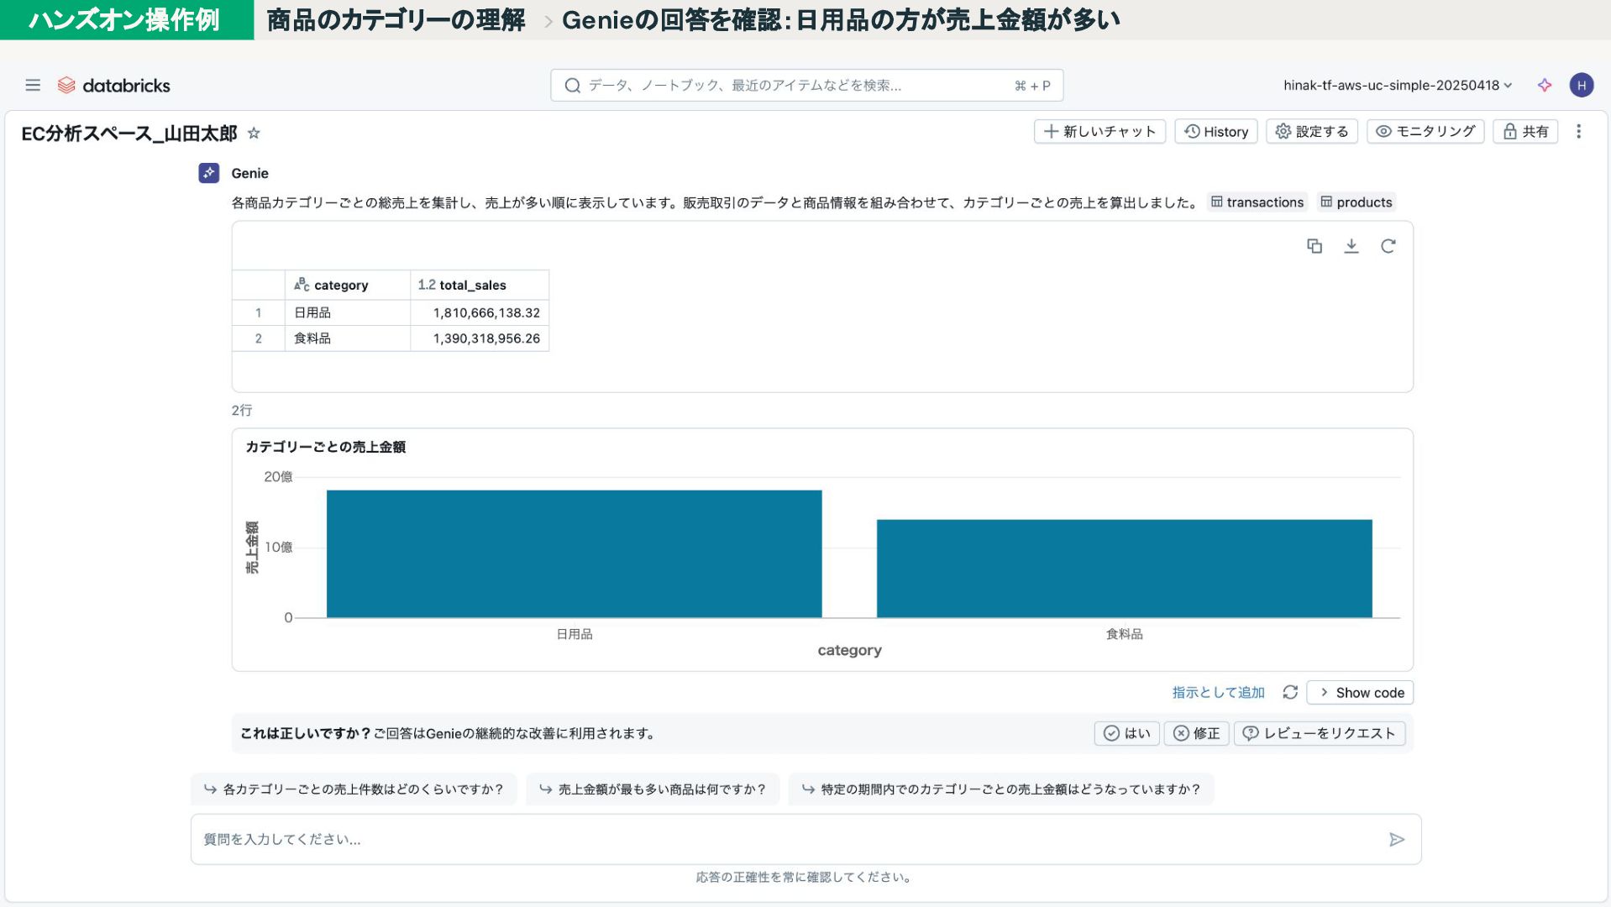The height and width of the screenshot is (907, 1611).
Task: Open the three-dot more options menu
Action: [1578, 132]
